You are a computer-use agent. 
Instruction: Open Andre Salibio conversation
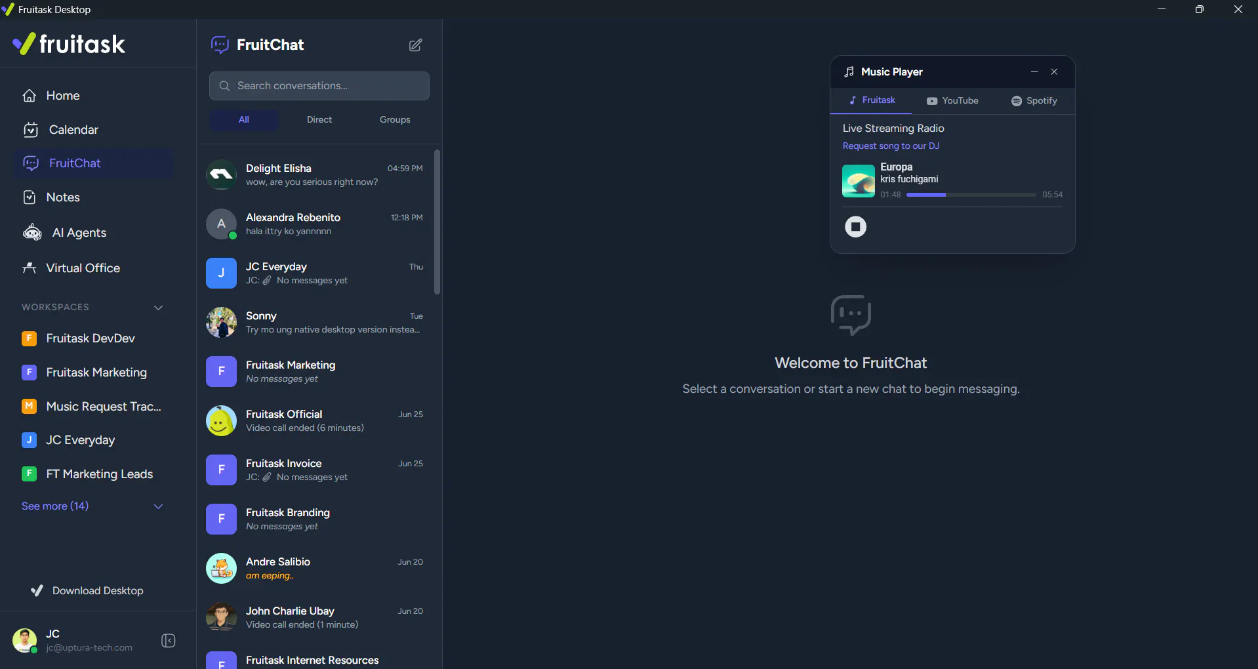(x=315, y=569)
